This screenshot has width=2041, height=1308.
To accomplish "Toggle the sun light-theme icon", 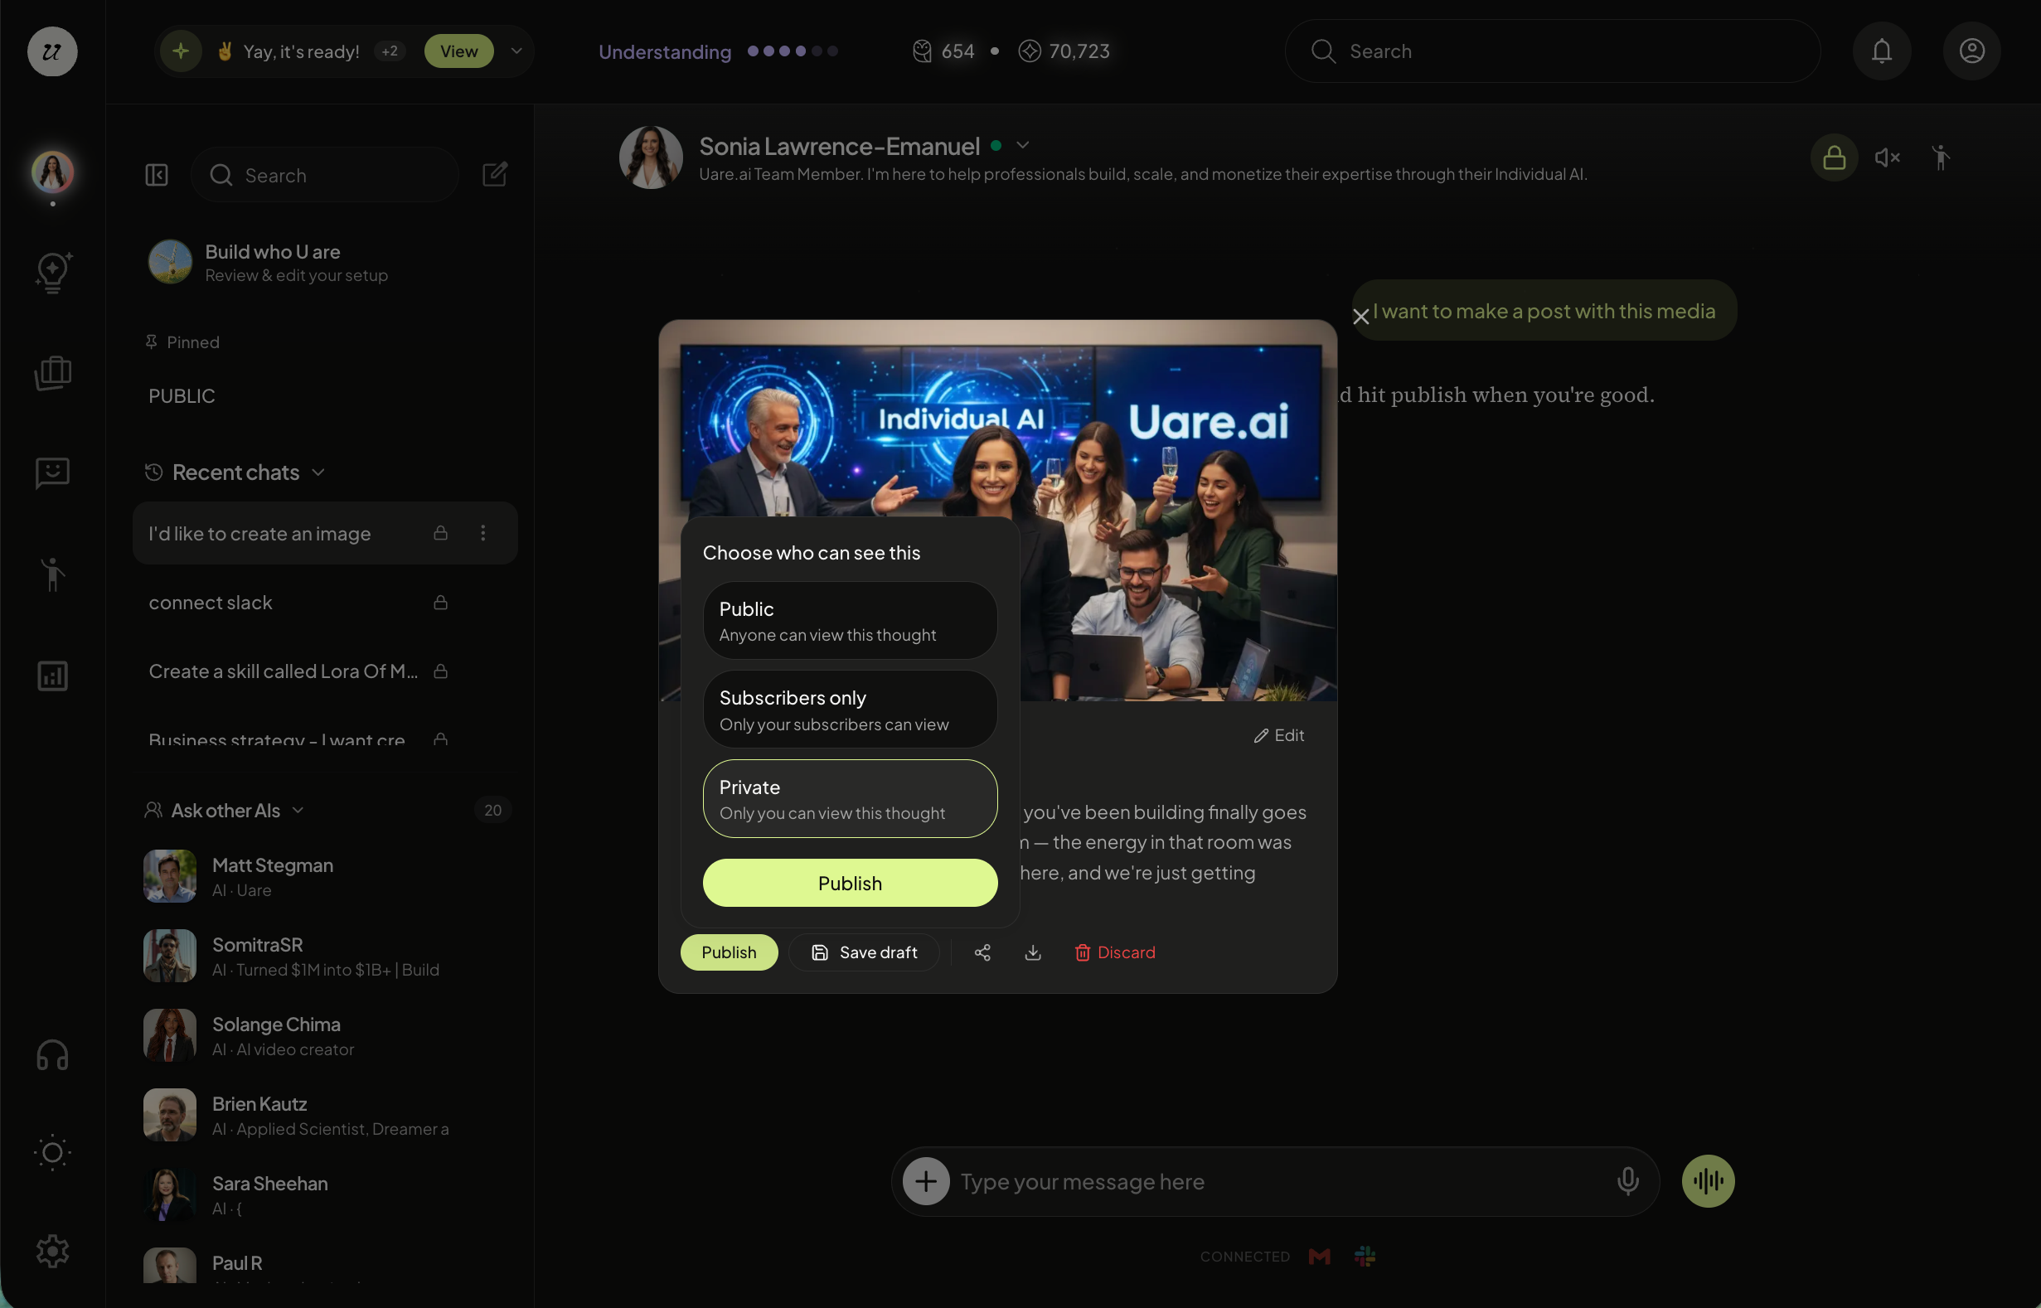I will 53,1152.
